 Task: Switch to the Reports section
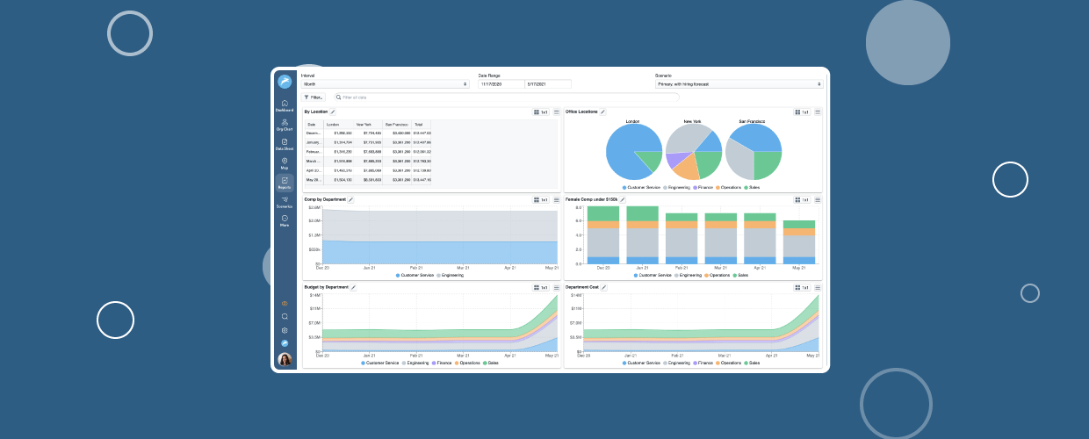pos(285,183)
